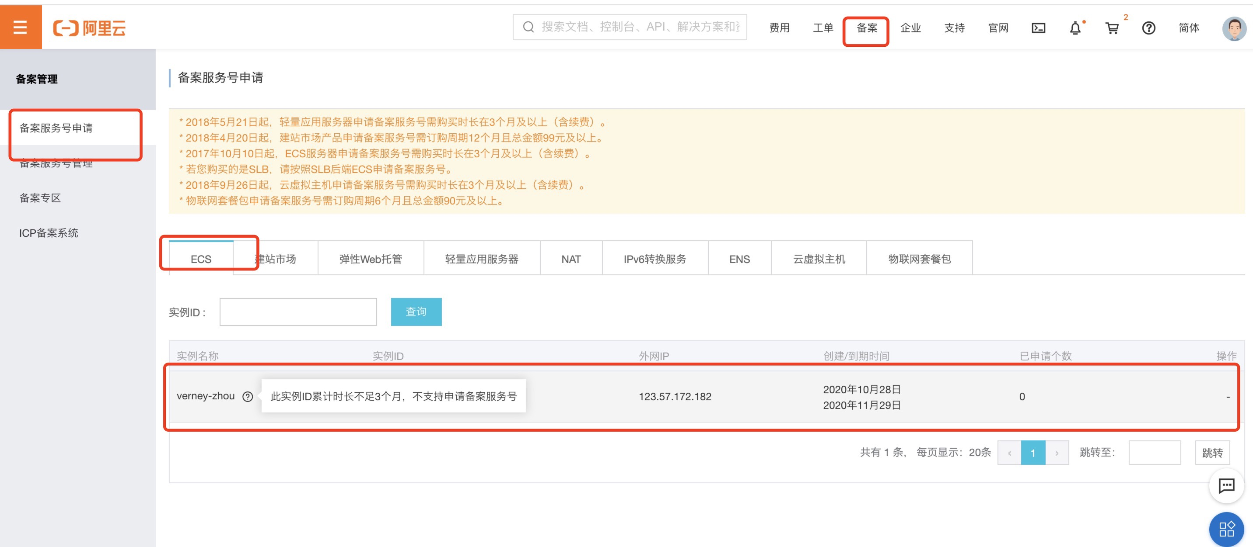The image size is (1253, 547).
Task: Open ICP备案系统 in the sidebar
Action: (x=49, y=233)
